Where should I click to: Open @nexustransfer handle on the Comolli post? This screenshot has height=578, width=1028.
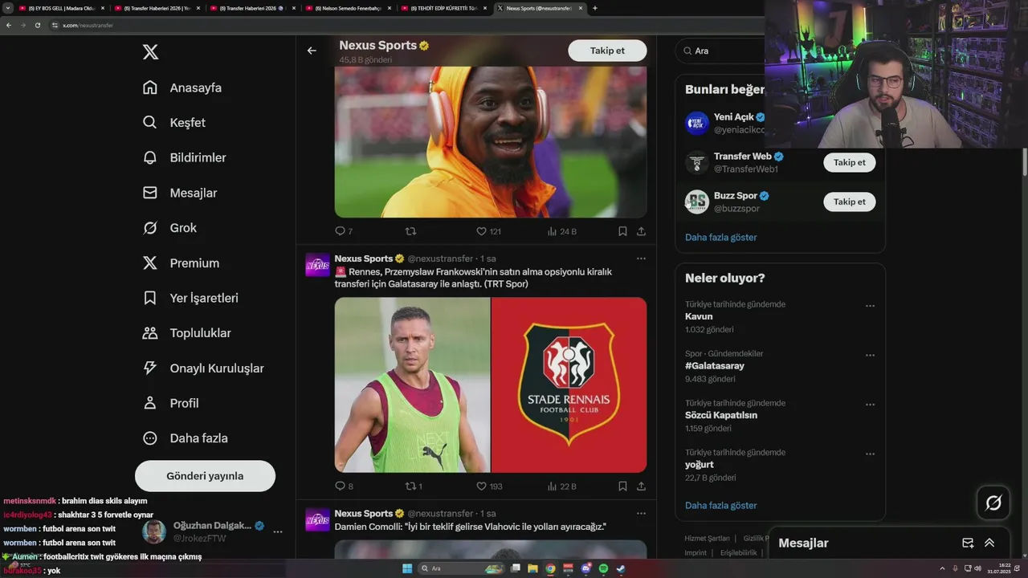click(440, 513)
